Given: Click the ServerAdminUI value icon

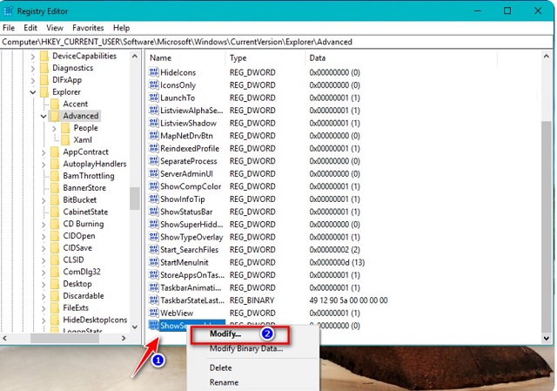Looking at the screenshot, I should [x=153, y=173].
